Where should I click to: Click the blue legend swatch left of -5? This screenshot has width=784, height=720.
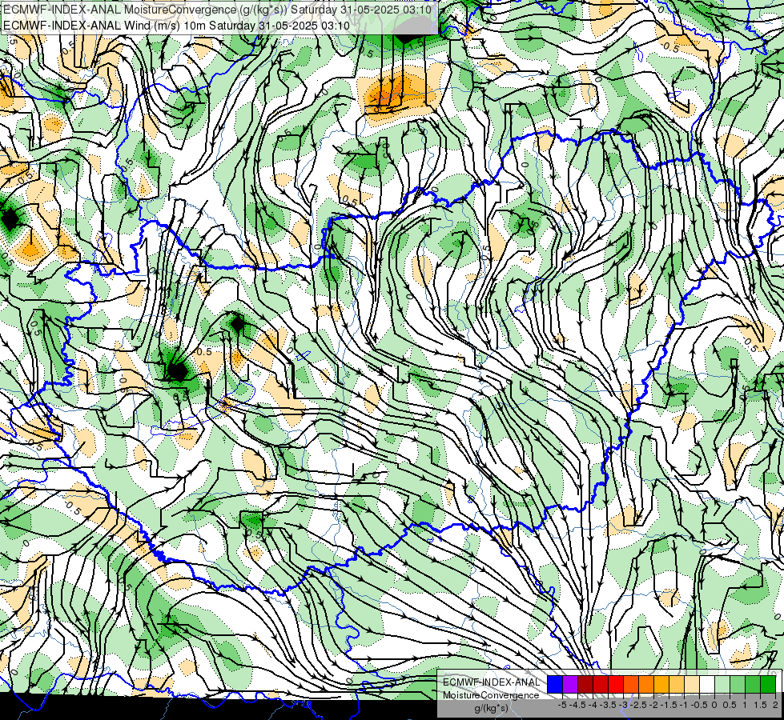[555, 684]
